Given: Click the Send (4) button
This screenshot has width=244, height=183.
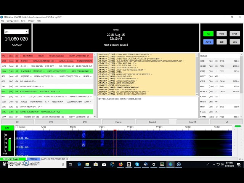Looking at the screenshot, I should (x=193, y=122).
